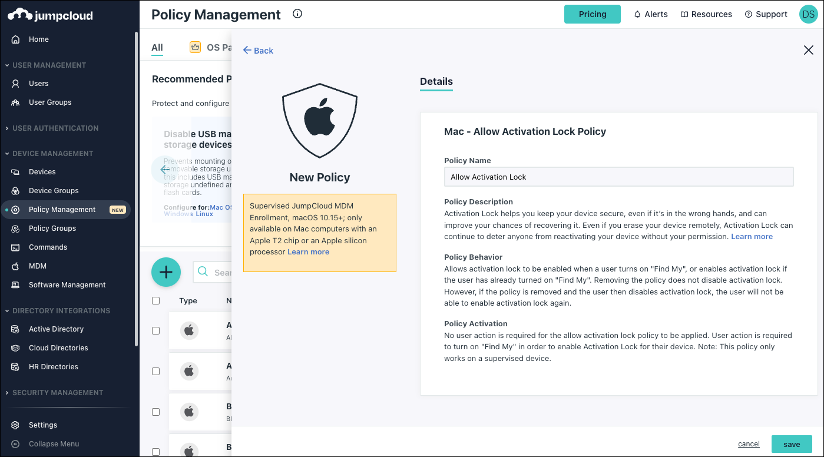Check the second policy row's checkbox
Viewport: 824px width, 457px height.
tap(155, 371)
